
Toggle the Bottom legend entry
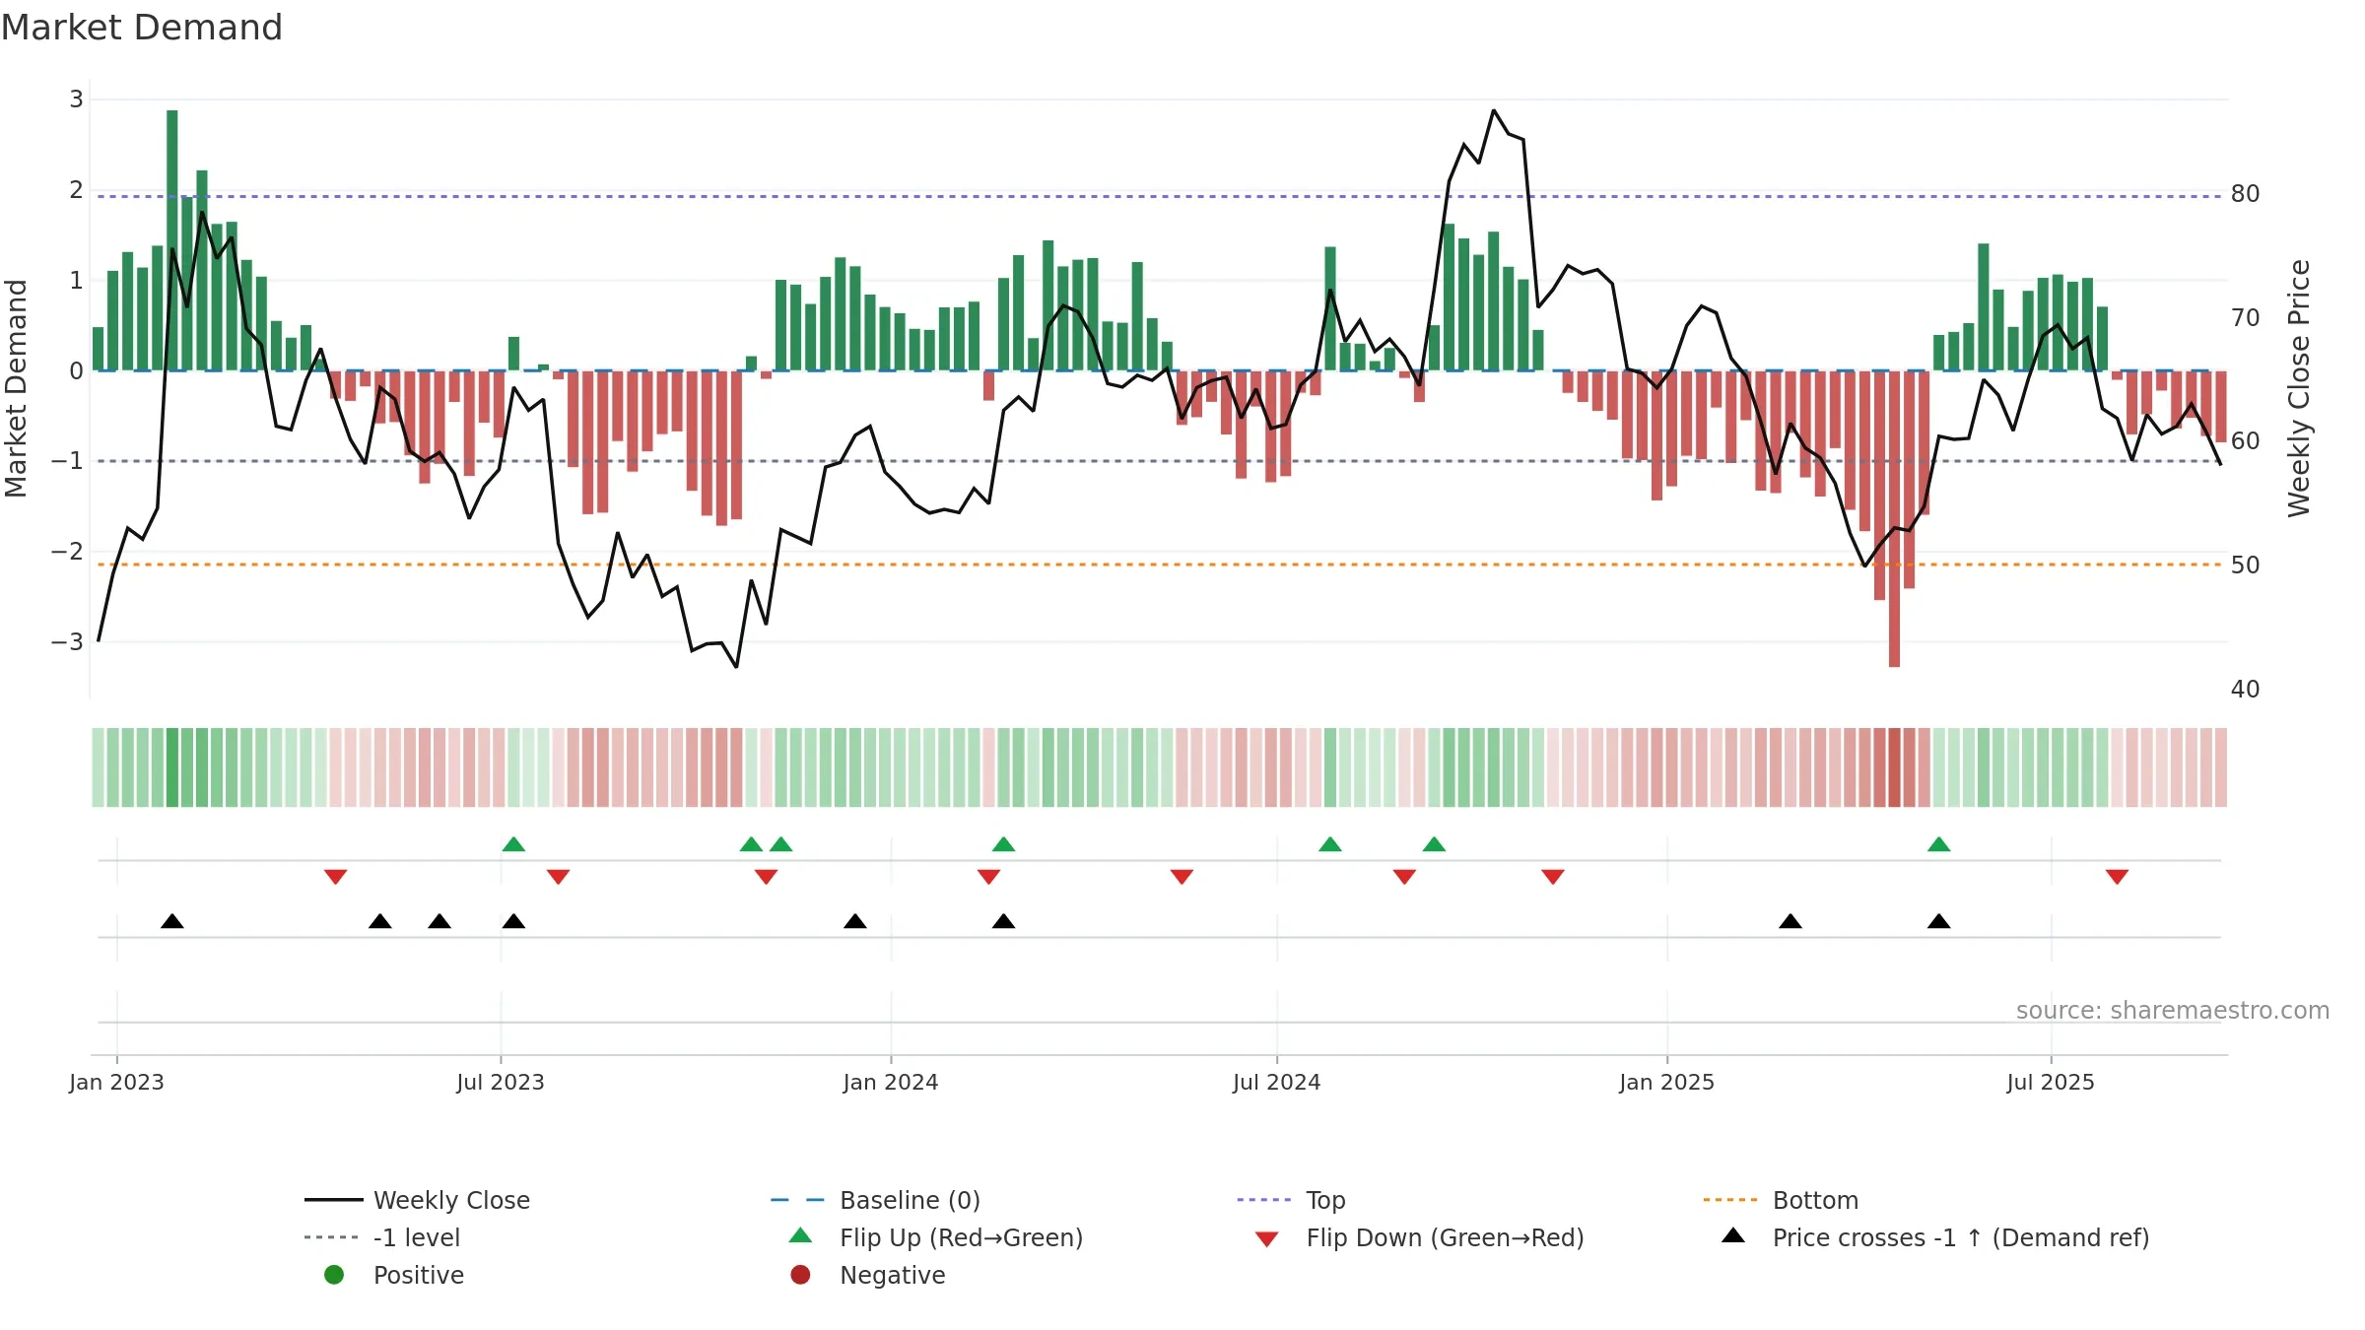(1780, 1200)
